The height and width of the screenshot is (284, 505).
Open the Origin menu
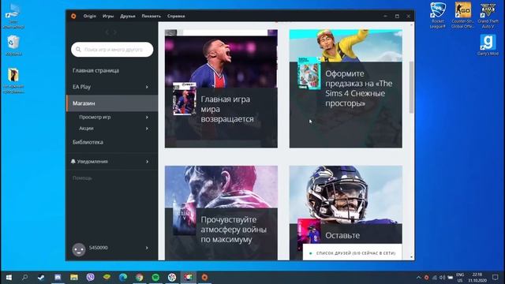point(89,16)
